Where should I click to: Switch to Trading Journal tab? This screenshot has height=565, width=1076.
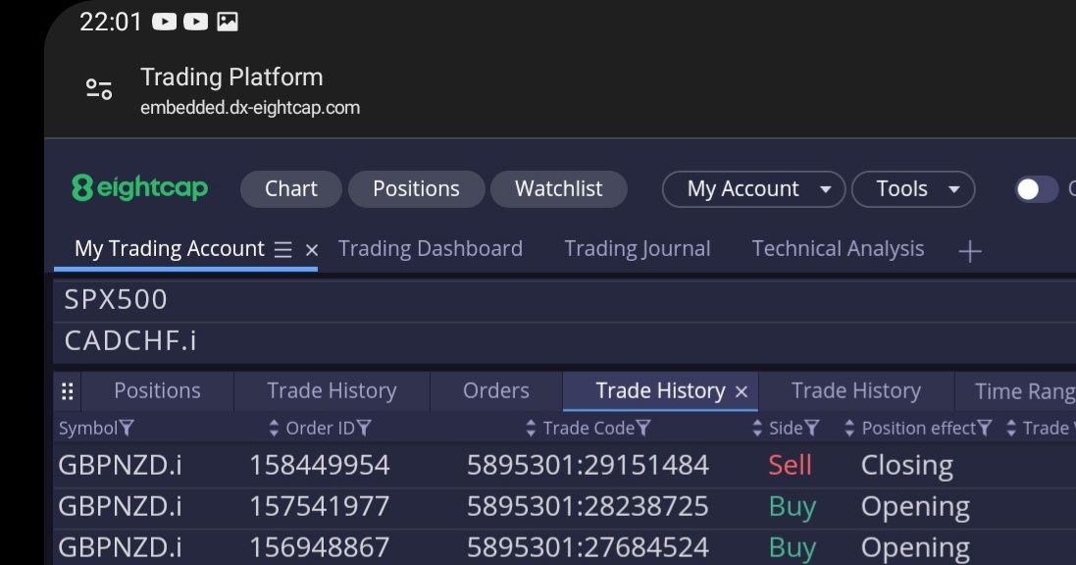click(638, 248)
